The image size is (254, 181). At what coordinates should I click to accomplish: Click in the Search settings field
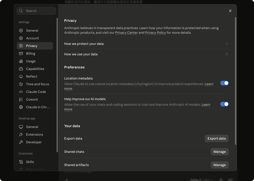36,11
